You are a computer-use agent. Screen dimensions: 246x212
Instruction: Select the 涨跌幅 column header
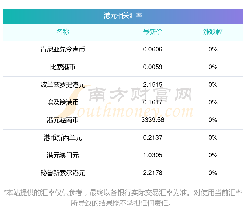point(213,32)
